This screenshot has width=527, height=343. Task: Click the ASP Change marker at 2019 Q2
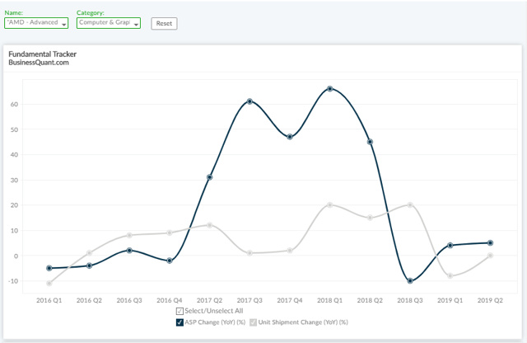tap(490, 242)
